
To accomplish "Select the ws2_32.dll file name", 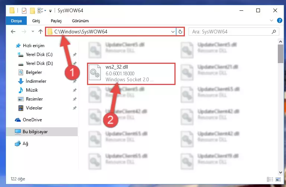I will coord(117,67).
